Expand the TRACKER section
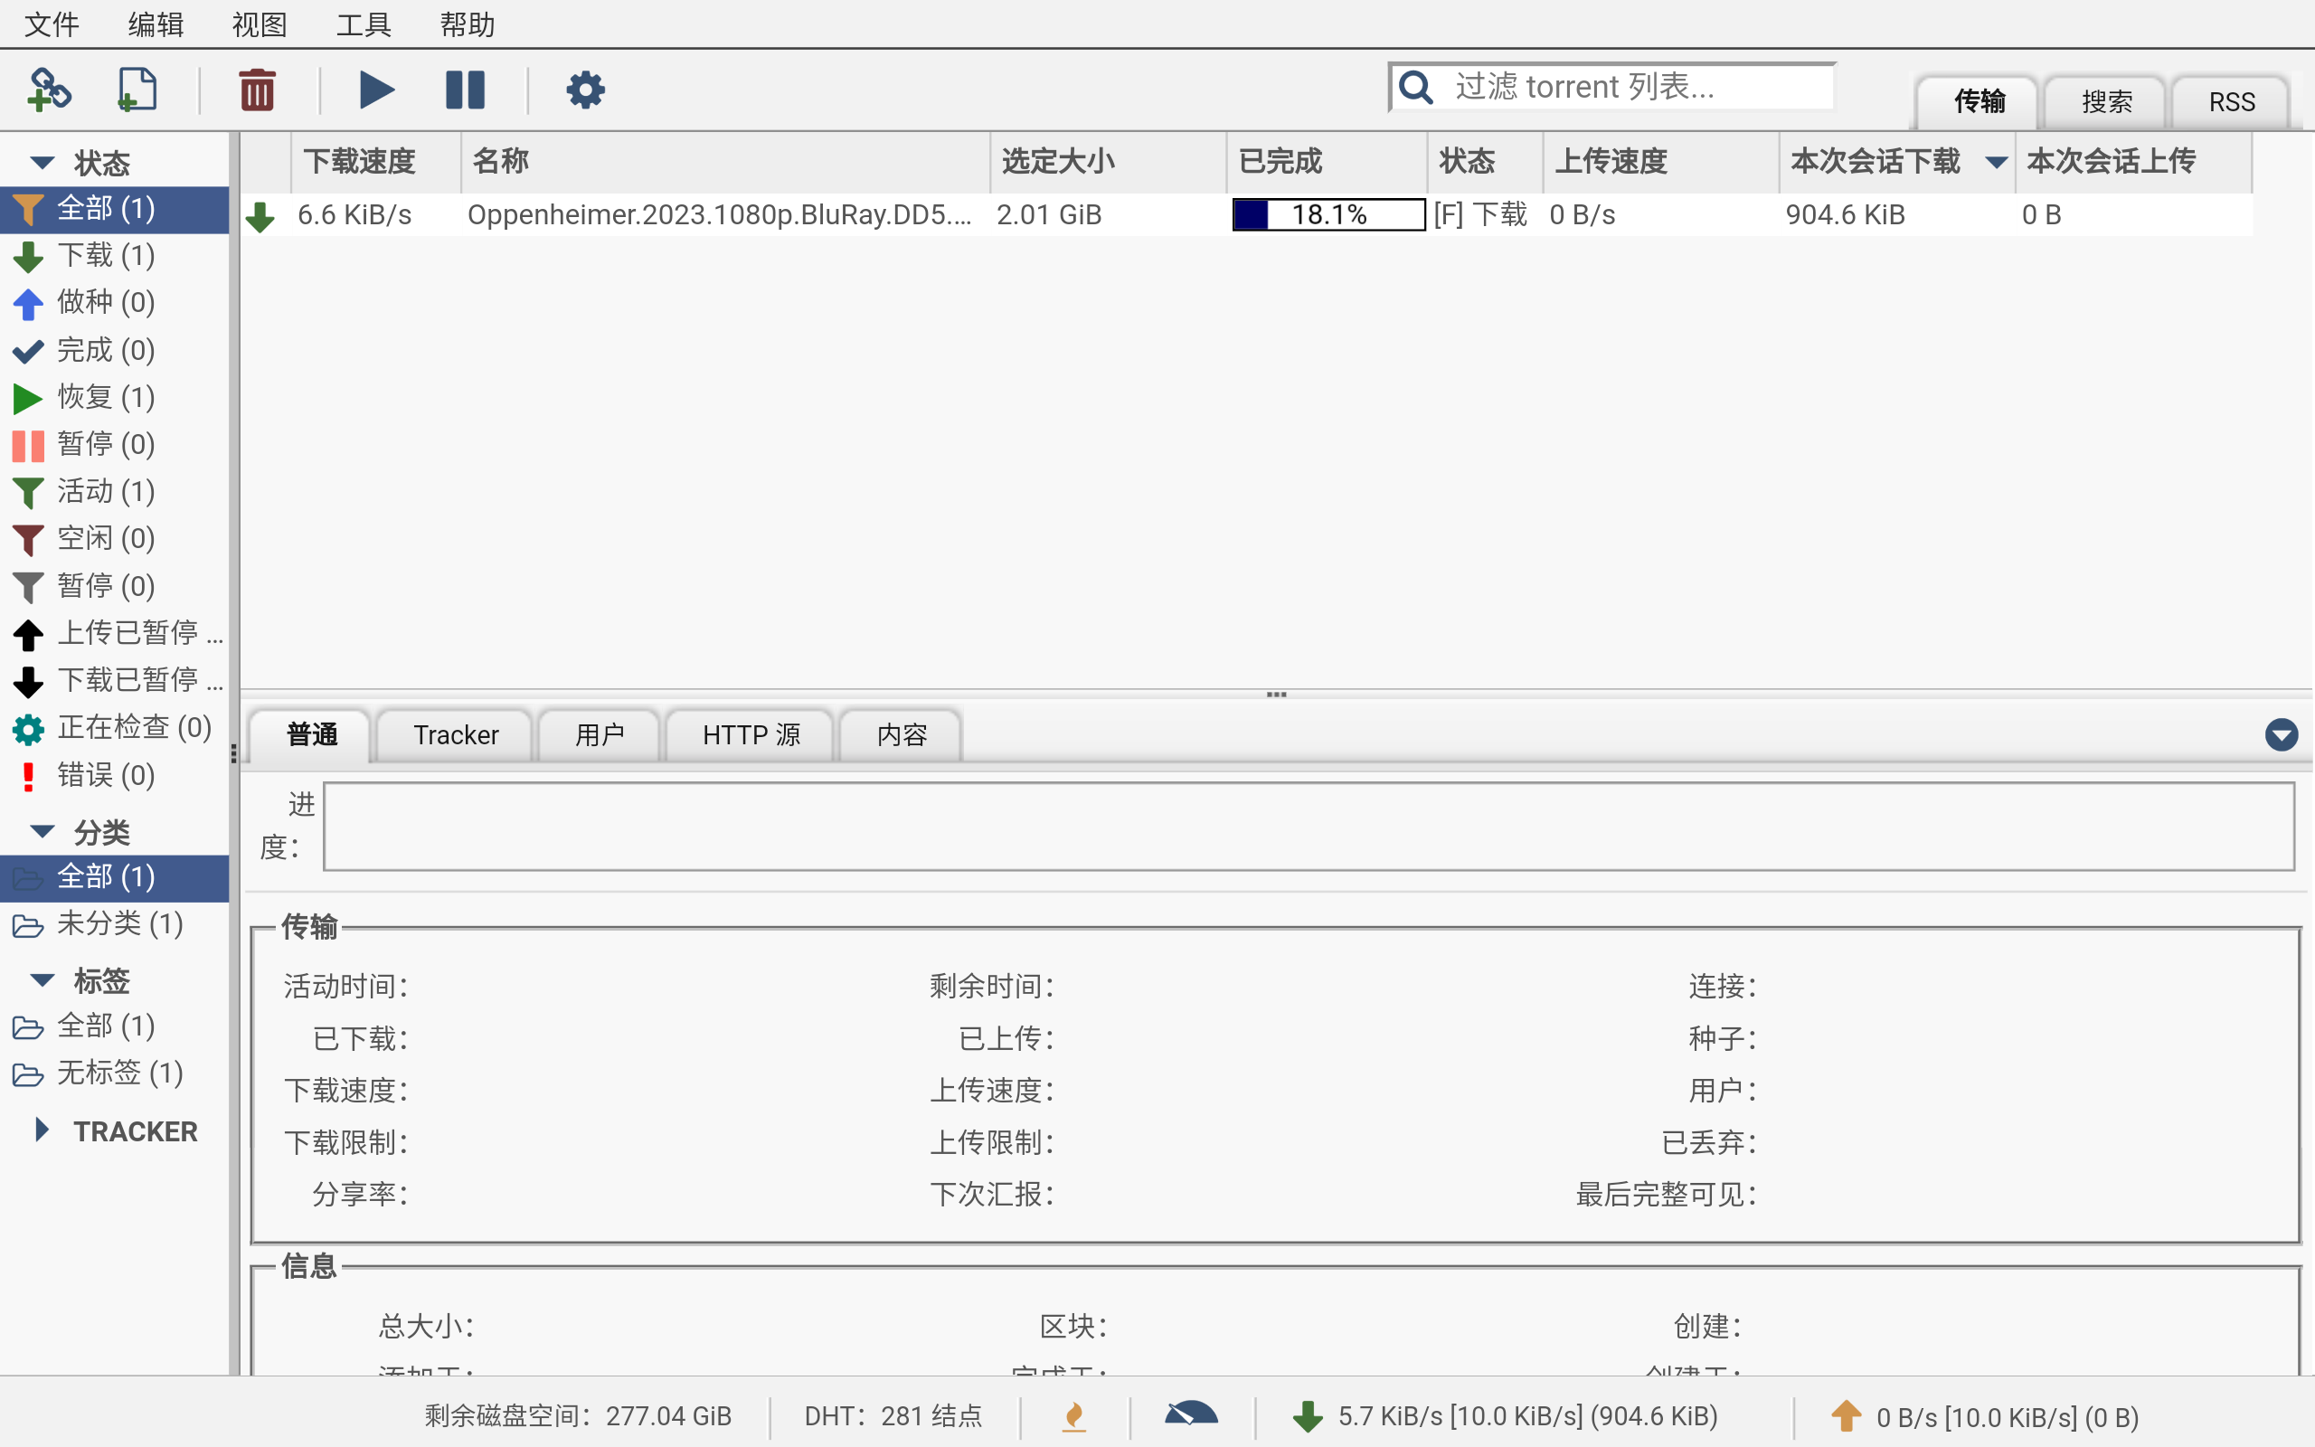Image resolution: width=2315 pixels, height=1447 pixels. coord(43,1130)
